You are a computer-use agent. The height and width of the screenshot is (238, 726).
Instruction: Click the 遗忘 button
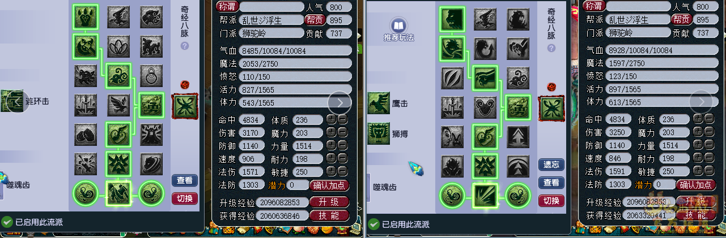[551, 165]
